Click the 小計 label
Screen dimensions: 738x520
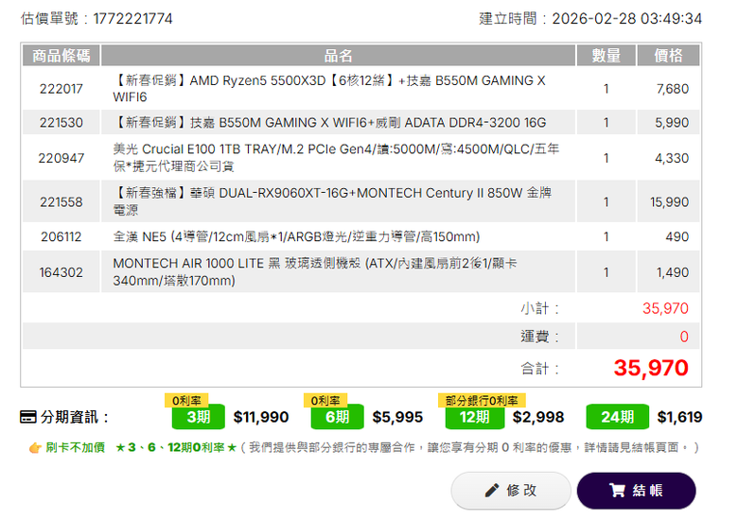[x=540, y=308]
